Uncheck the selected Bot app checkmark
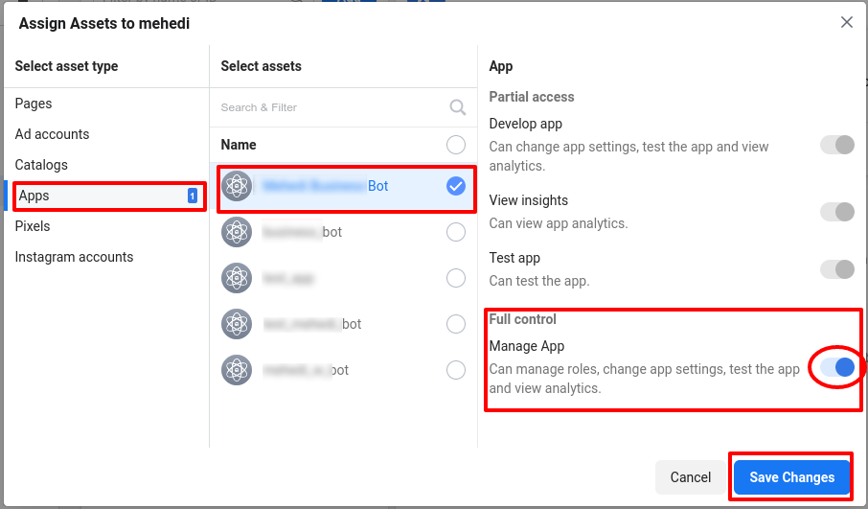868x509 pixels. point(456,186)
